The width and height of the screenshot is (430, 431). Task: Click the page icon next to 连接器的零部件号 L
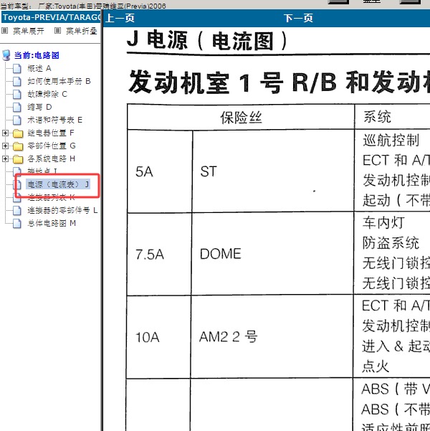tap(17, 211)
